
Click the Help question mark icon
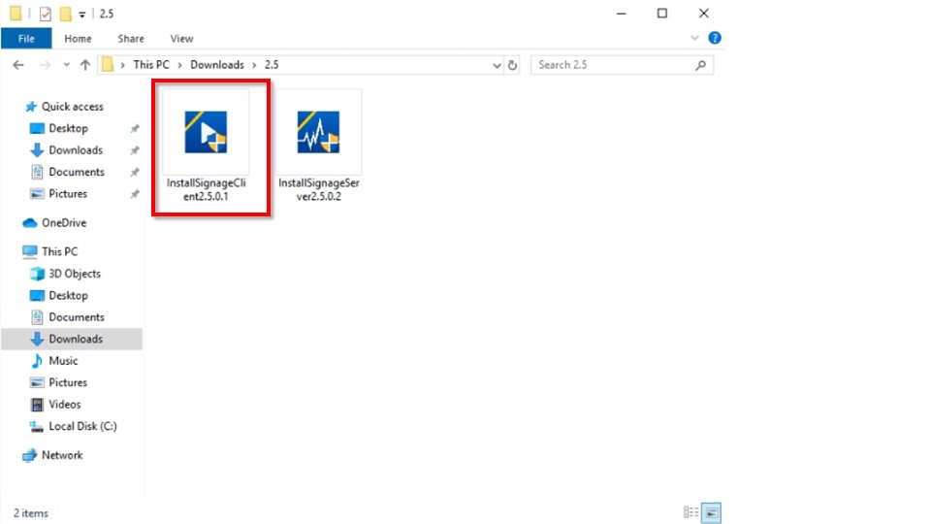tap(715, 39)
